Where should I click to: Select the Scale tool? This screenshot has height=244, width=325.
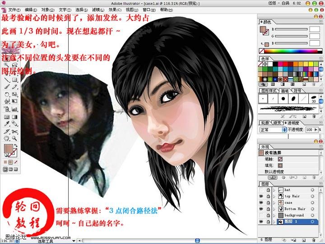pyautogui.click(x=14, y=94)
